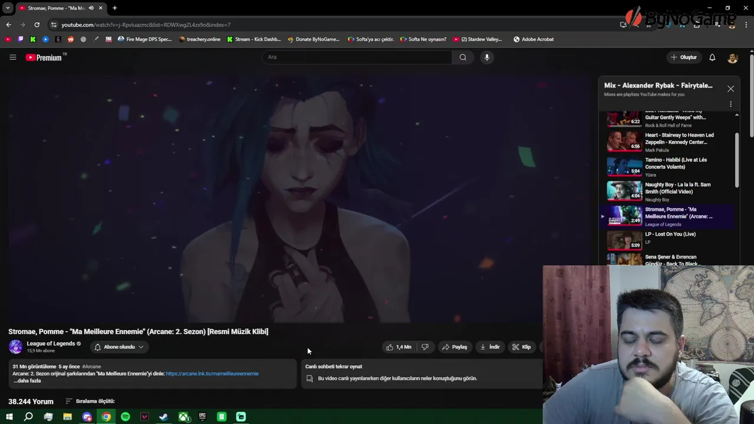Go back in the browser

(8, 25)
